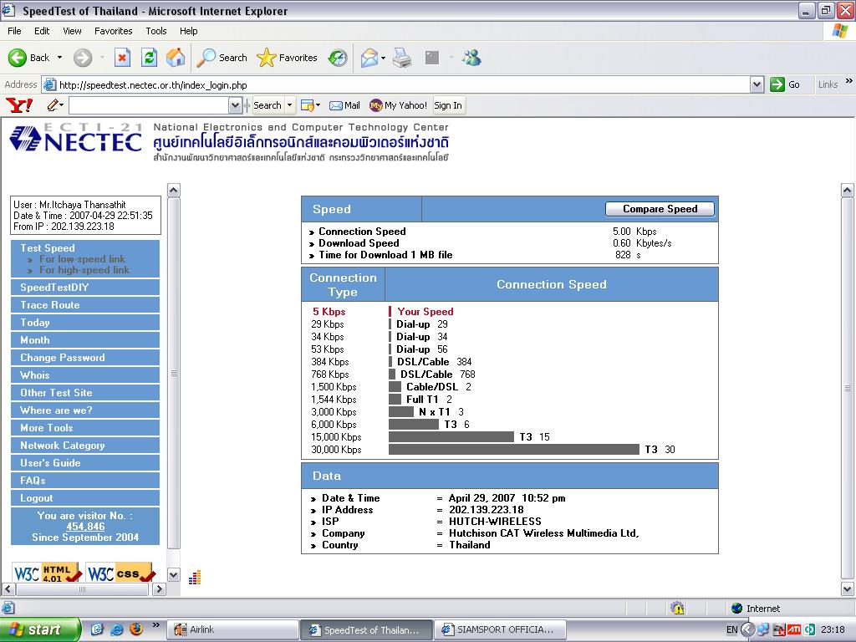Screen dimensions: 856x642
Task: Expand the Links toolbar chevron
Action: (x=849, y=81)
